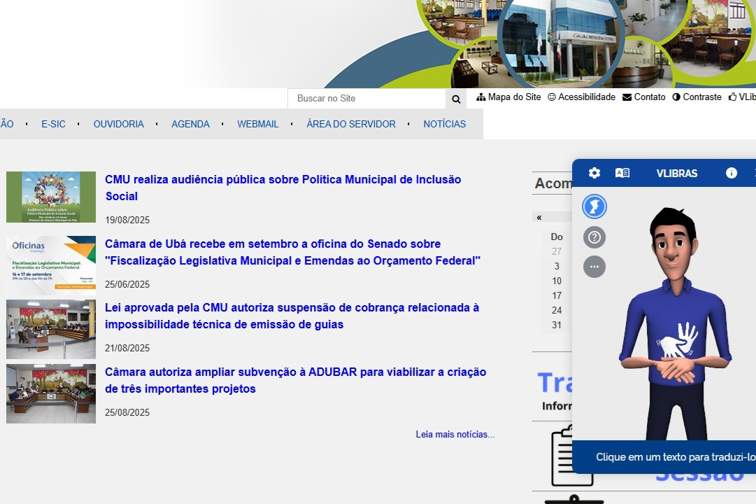This screenshot has height=504, width=756.
Task: Open Mapa do Site via its sitemap icon
Action: pyautogui.click(x=508, y=97)
